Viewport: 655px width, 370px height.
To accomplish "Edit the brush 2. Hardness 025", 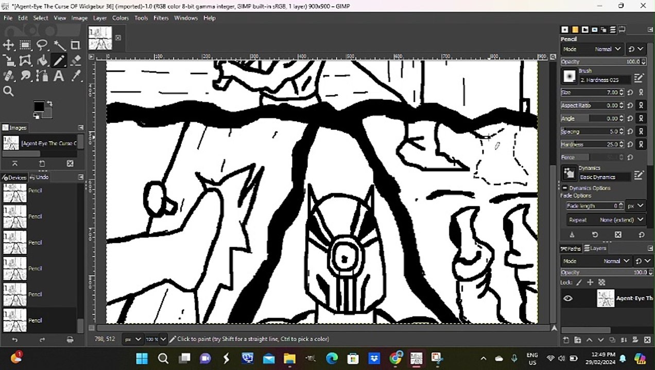I will click(639, 78).
